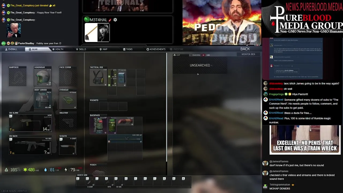This screenshot has height=193, width=343.
Task: Select the AF Glass eyewear
Action: point(68,100)
